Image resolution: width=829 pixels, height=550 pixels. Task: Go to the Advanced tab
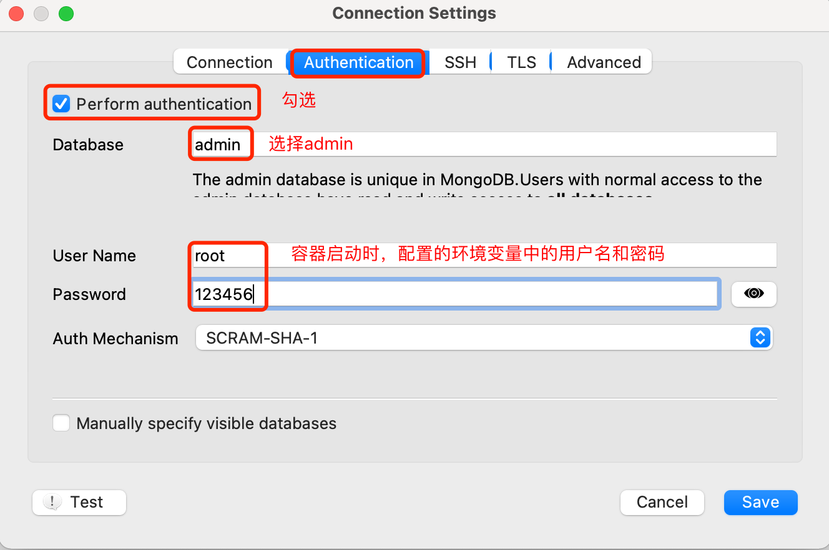pos(604,62)
